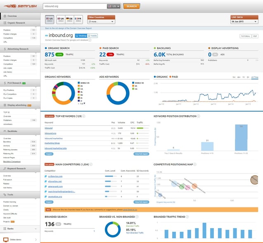
Task: Click info icon after Domain Overview Report text
Action: [x=90, y=40]
